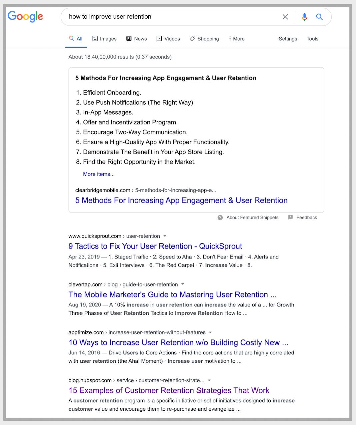Click the 'Apr 23, 2019' snippet description
This screenshot has height=425, width=356.
point(173,261)
